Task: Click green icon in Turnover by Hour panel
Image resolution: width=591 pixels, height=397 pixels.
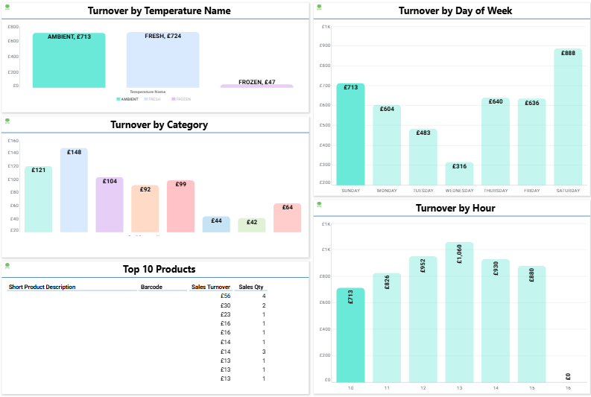Action: click(x=320, y=203)
